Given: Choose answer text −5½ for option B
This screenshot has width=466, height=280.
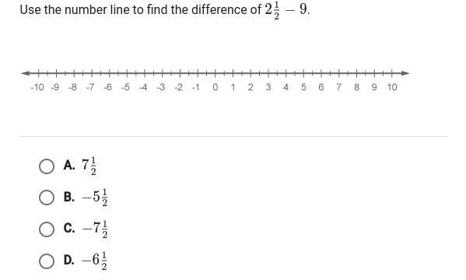Looking at the screenshot, I should point(95,198).
